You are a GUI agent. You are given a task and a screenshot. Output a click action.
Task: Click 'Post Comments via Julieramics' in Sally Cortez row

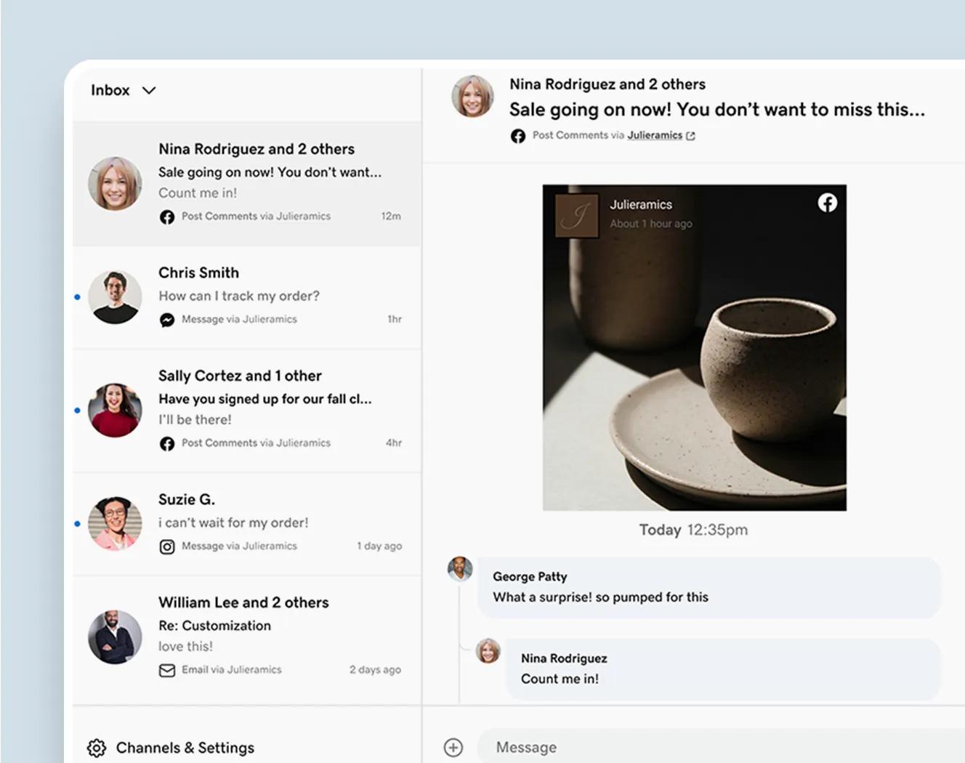click(256, 443)
